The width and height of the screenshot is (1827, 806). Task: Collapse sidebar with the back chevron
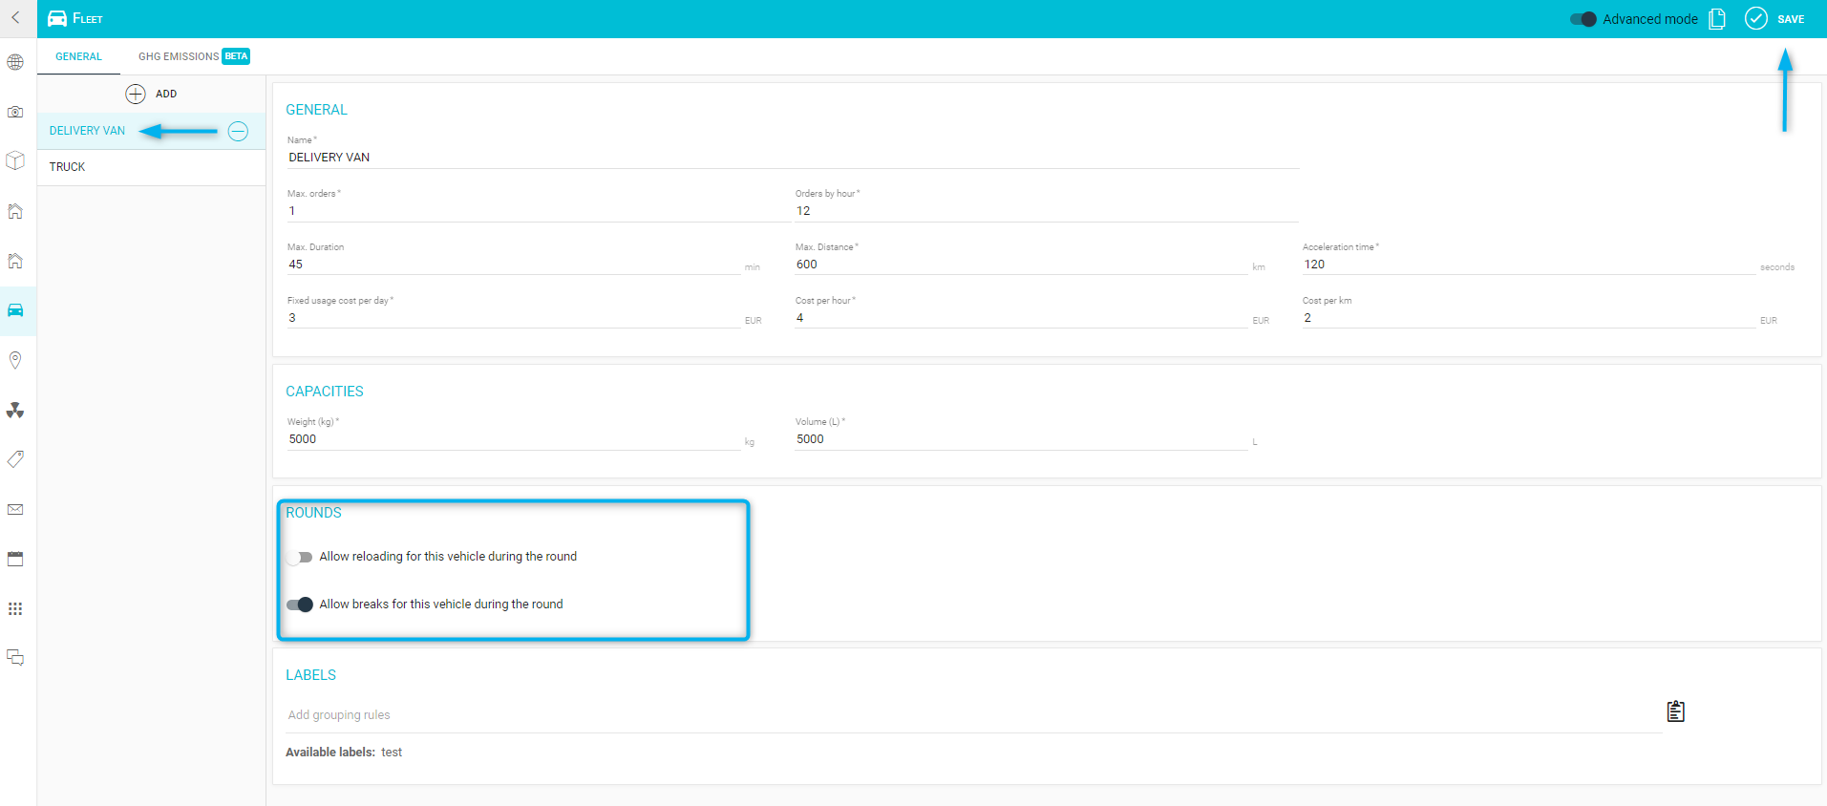[x=15, y=18]
